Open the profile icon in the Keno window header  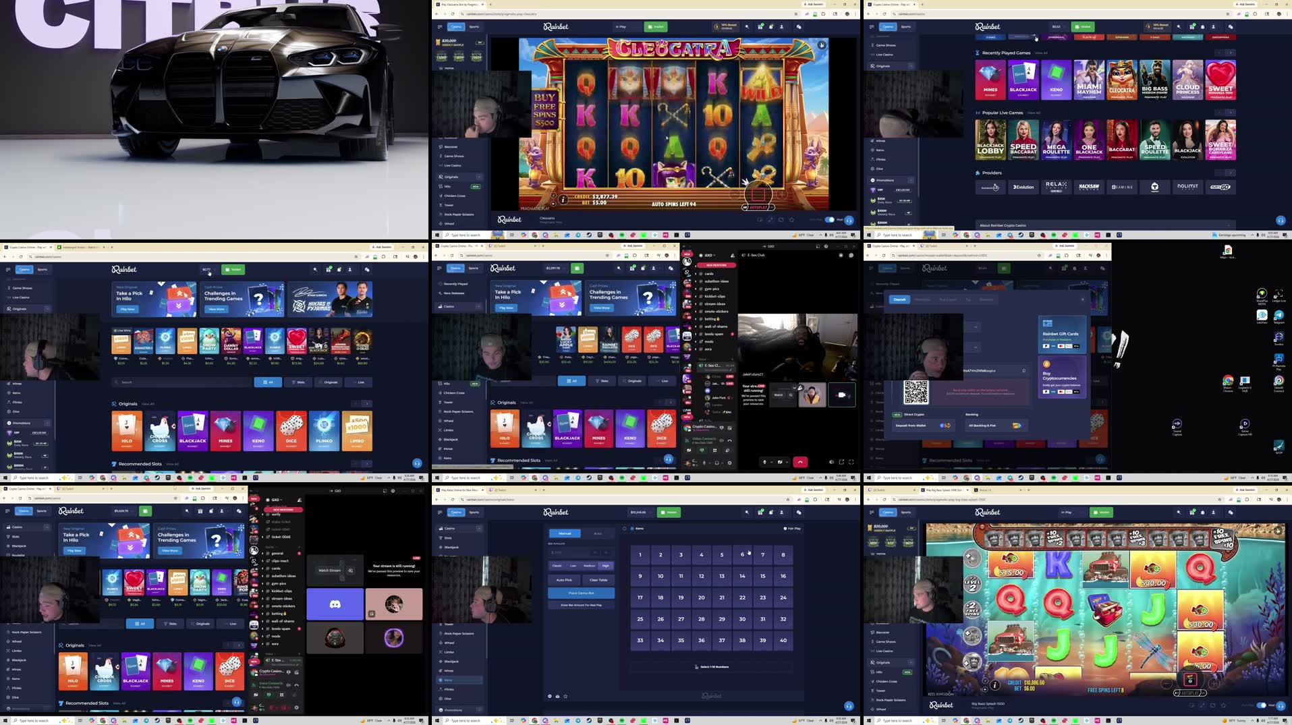[782, 512]
